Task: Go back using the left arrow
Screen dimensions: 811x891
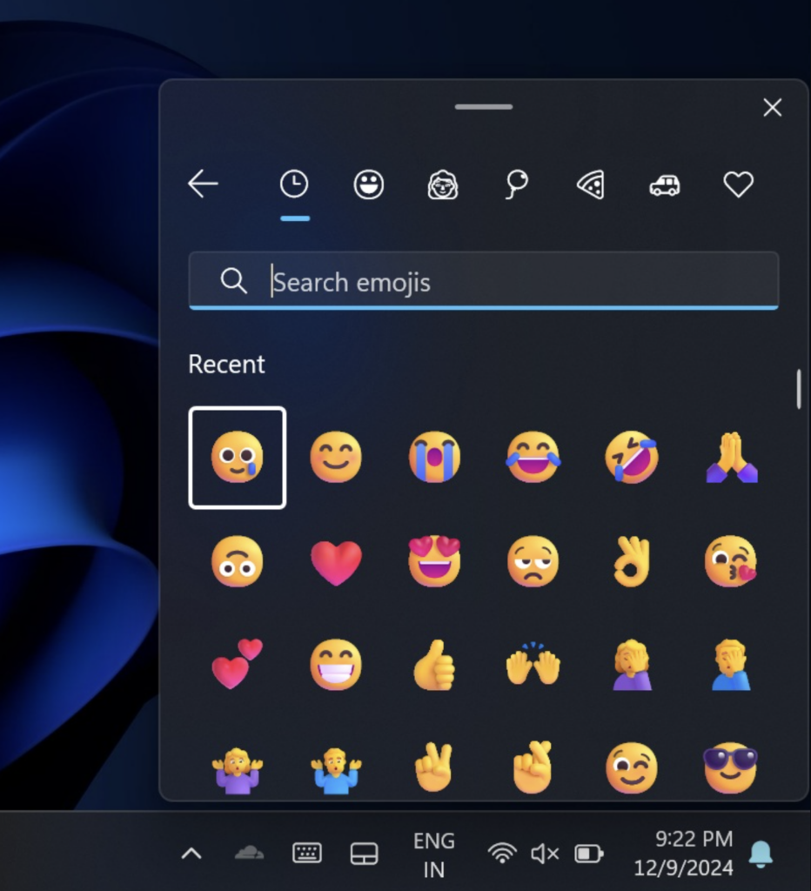Action: (x=204, y=184)
